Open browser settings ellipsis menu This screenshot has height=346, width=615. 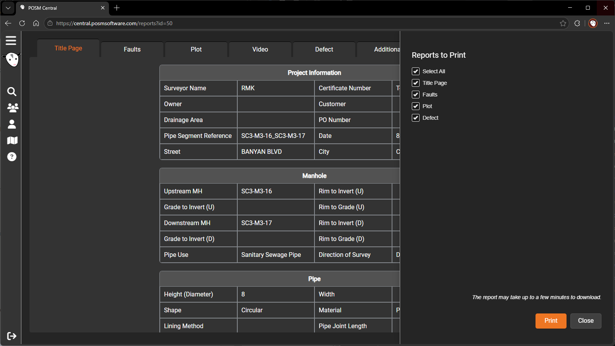(x=607, y=23)
